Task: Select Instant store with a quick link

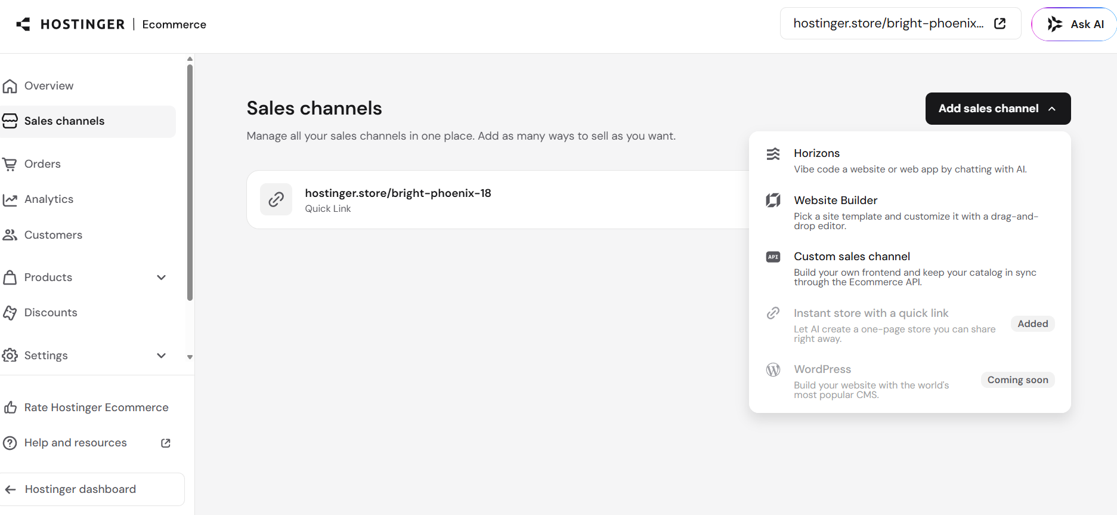Action: 910,325
